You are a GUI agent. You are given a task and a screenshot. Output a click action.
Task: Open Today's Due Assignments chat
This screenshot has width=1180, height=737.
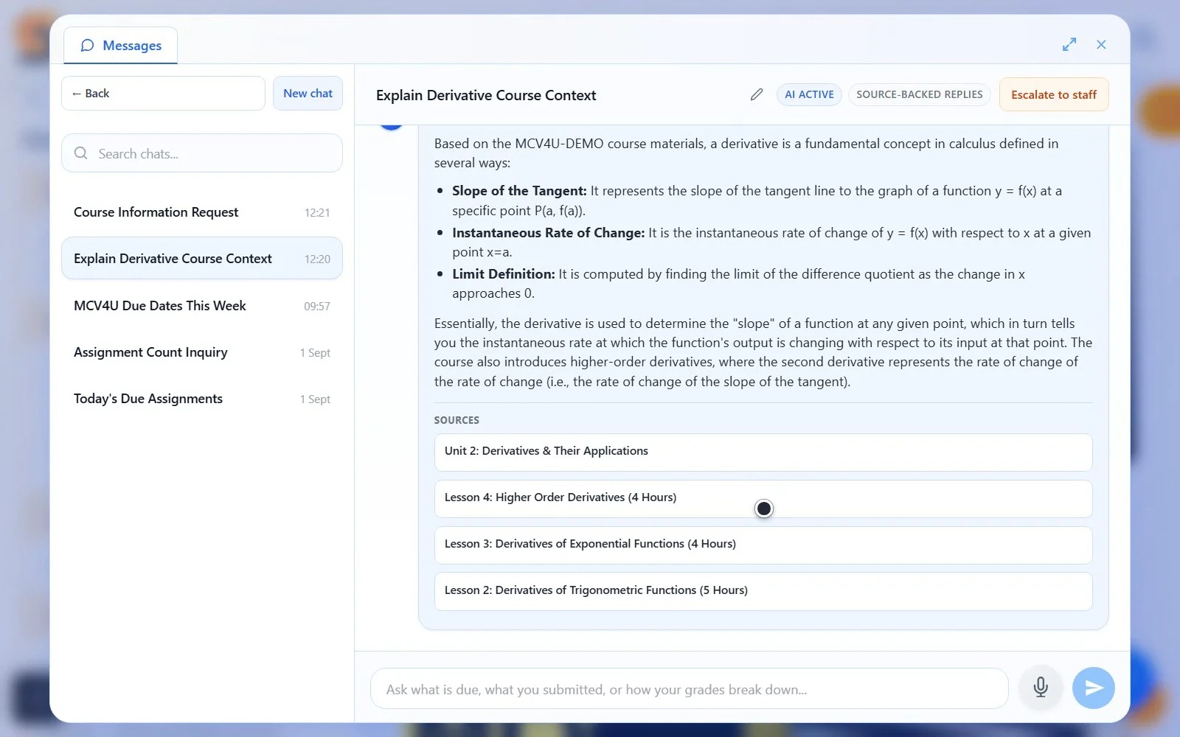pyautogui.click(x=202, y=399)
